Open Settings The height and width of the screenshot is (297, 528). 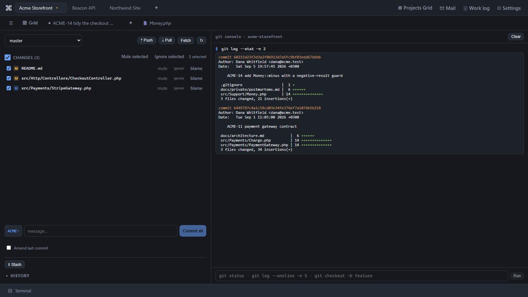pos(509,8)
